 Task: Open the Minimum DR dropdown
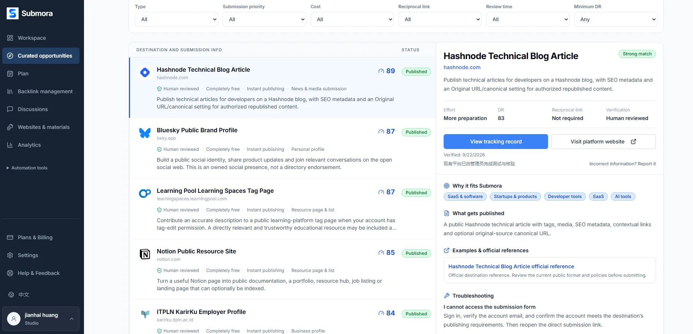coord(616,19)
